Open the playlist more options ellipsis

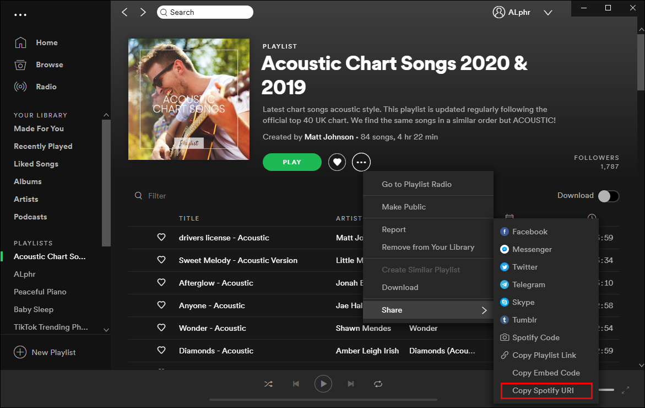361,162
